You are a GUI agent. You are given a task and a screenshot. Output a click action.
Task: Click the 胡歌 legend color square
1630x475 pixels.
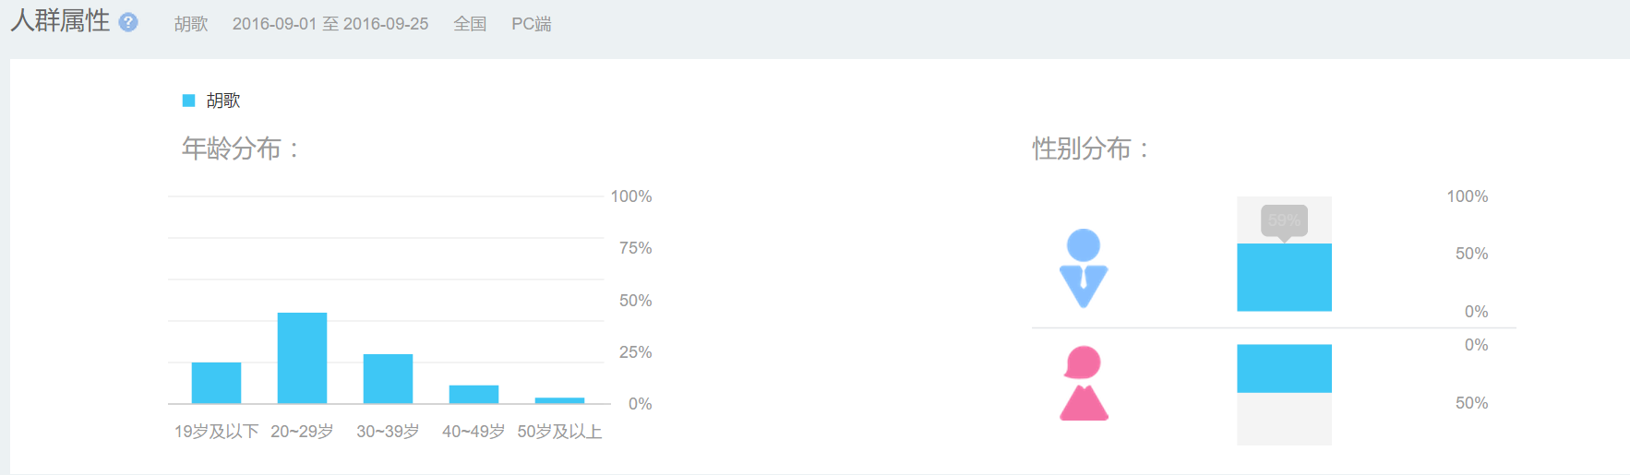click(188, 101)
